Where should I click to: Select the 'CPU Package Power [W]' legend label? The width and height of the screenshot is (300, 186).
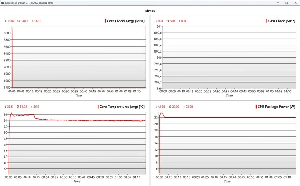tap(276, 107)
